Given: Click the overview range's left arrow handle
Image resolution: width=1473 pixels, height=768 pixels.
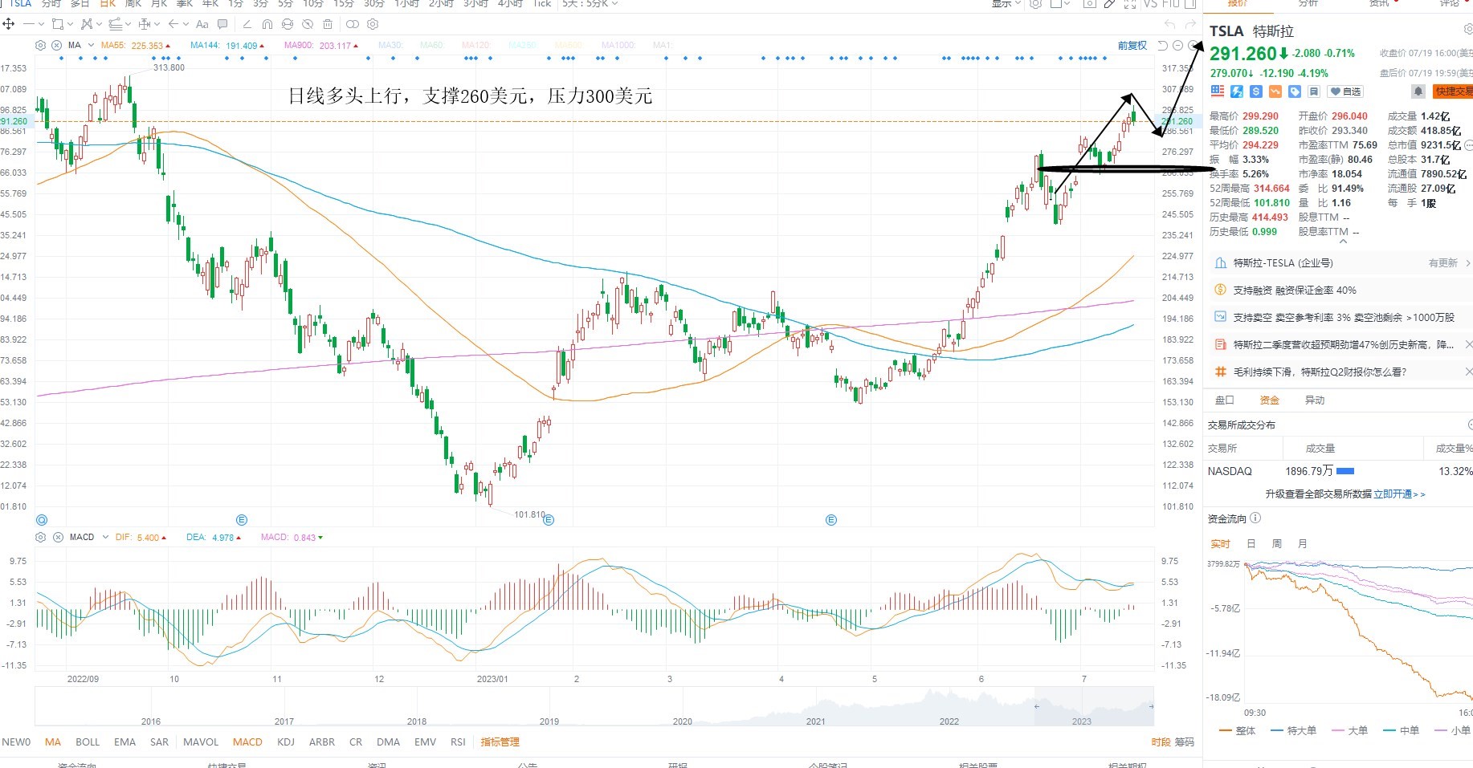Looking at the screenshot, I should tap(1037, 706).
